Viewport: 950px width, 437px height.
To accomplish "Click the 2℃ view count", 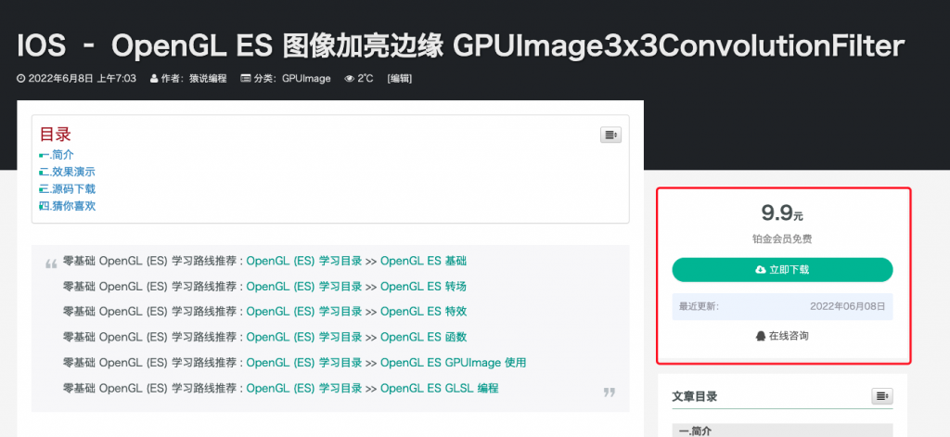I will click(x=366, y=78).
